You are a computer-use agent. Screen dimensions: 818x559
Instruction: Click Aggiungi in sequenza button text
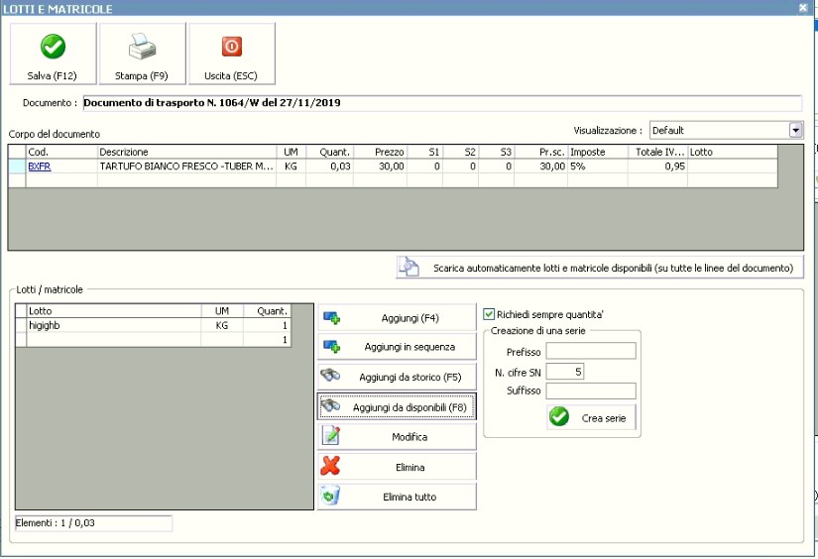tap(409, 347)
